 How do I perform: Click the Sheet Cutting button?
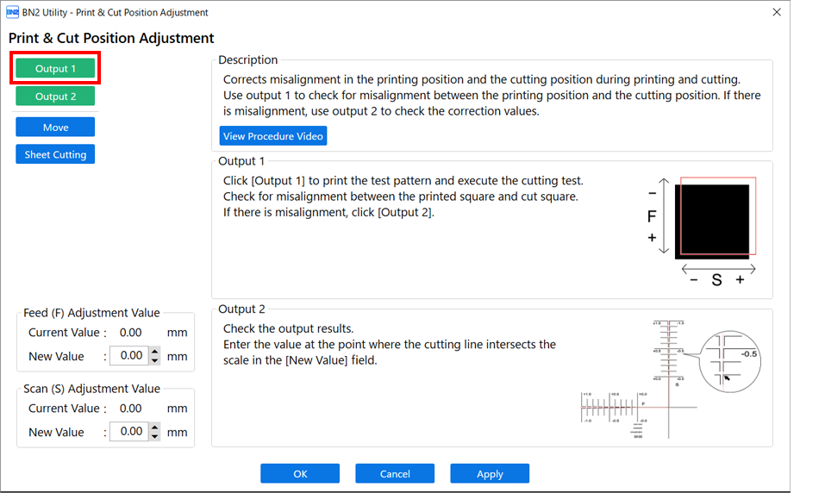[x=55, y=154]
